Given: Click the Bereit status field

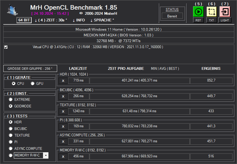Looking at the screenshot, I should (x=172, y=16).
